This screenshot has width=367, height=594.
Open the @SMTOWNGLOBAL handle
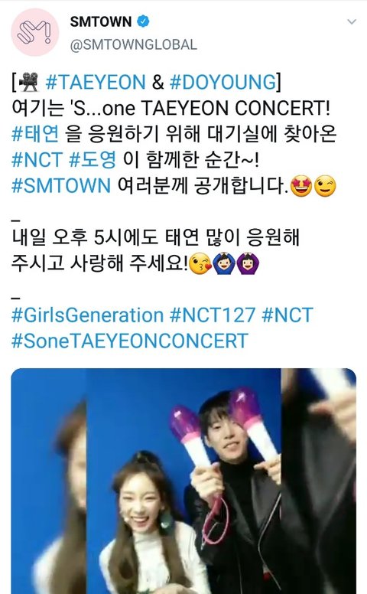[x=133, y=44]
